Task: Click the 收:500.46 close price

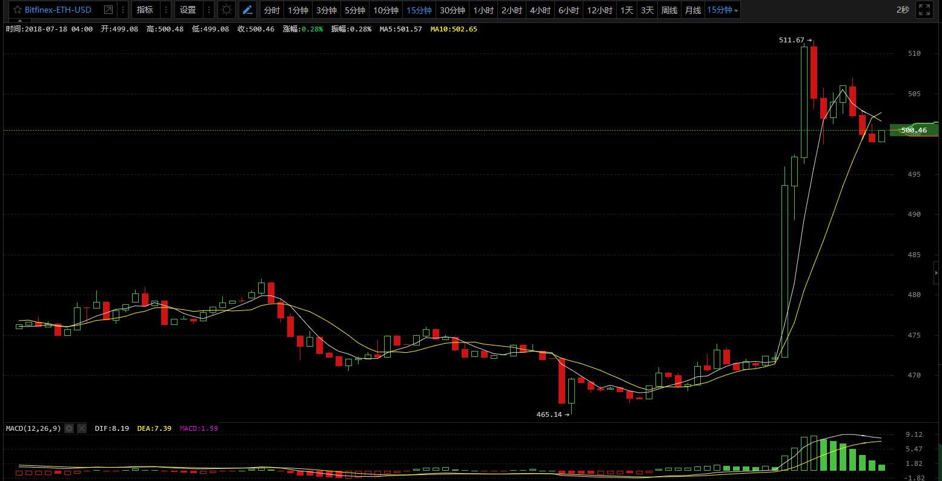Action: (256, 29)
